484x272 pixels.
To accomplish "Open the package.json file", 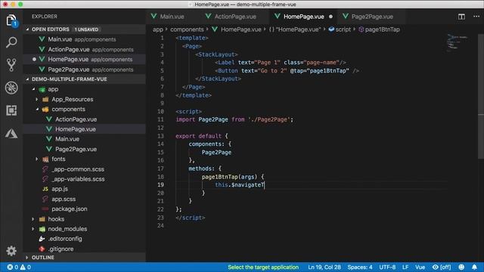I will (85, 209).
